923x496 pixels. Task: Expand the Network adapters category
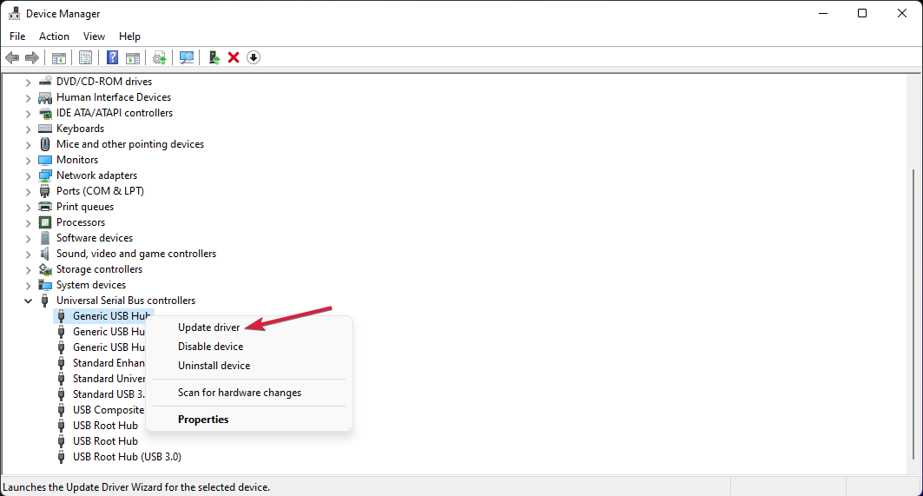click(x=29, y=175)
